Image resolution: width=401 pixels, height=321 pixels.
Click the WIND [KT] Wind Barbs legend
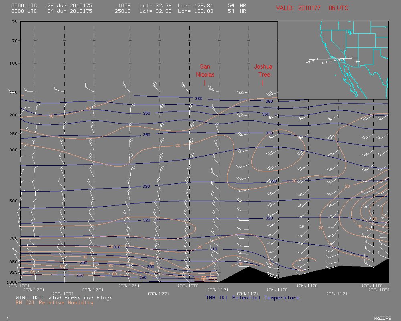pos(64,298)
